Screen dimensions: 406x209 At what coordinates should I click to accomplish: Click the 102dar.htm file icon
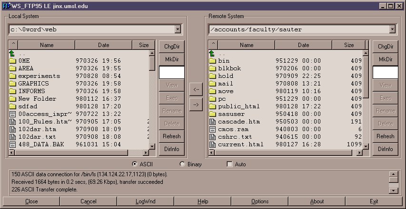[x=12, y=129]
